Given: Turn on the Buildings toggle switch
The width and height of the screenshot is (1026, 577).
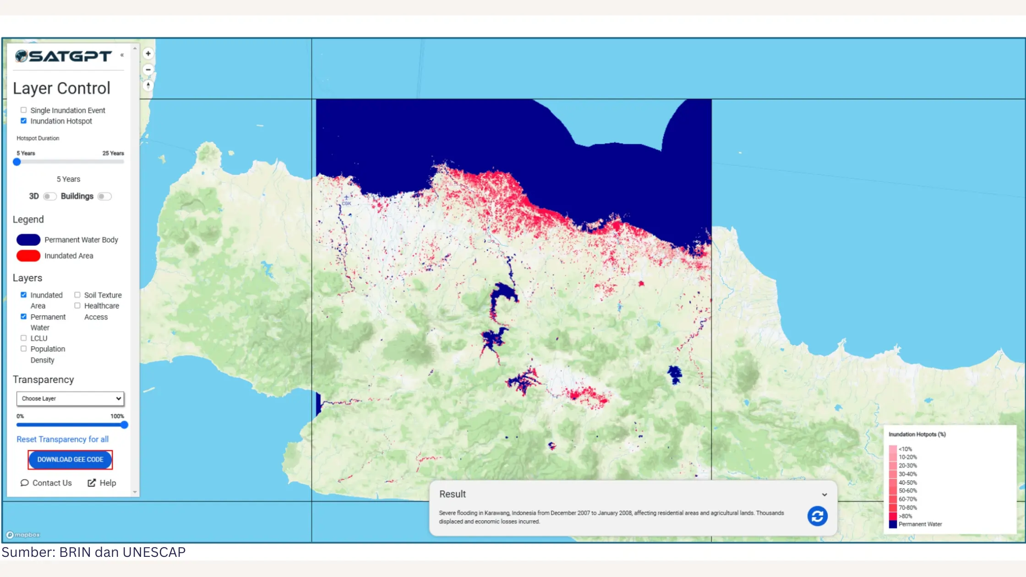Looking at the screenshot, I should [104, 196].
